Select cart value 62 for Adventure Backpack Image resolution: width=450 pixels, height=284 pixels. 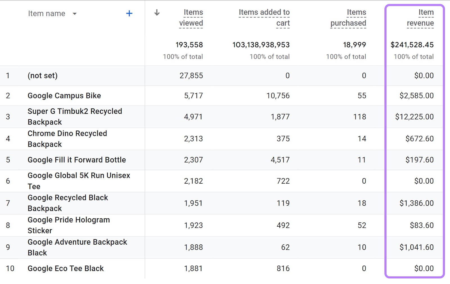285,247
